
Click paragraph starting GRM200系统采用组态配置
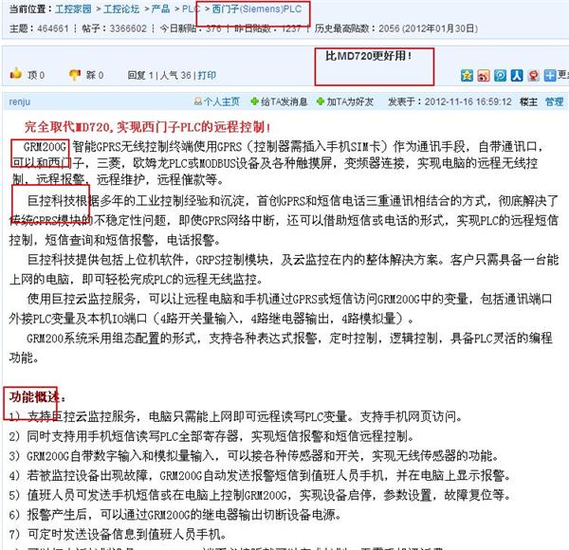(x=282, y=348)
